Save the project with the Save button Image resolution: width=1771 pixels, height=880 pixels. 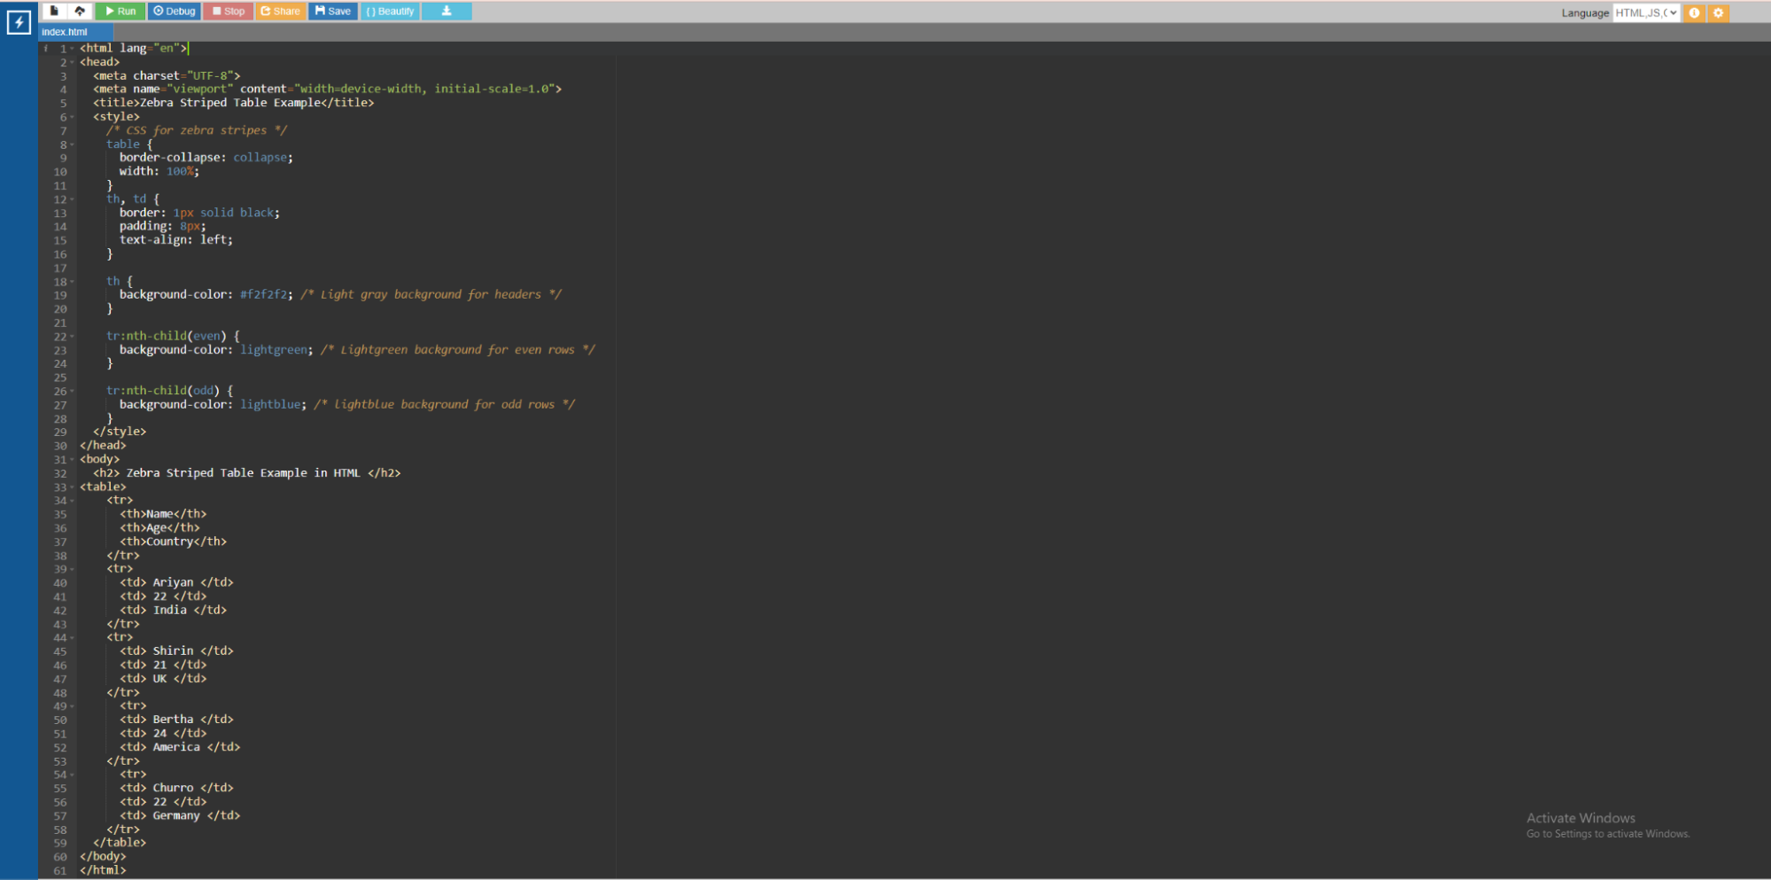click(333, 12)
